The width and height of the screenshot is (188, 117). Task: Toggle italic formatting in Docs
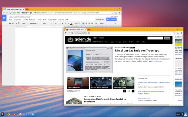[65, 24]
